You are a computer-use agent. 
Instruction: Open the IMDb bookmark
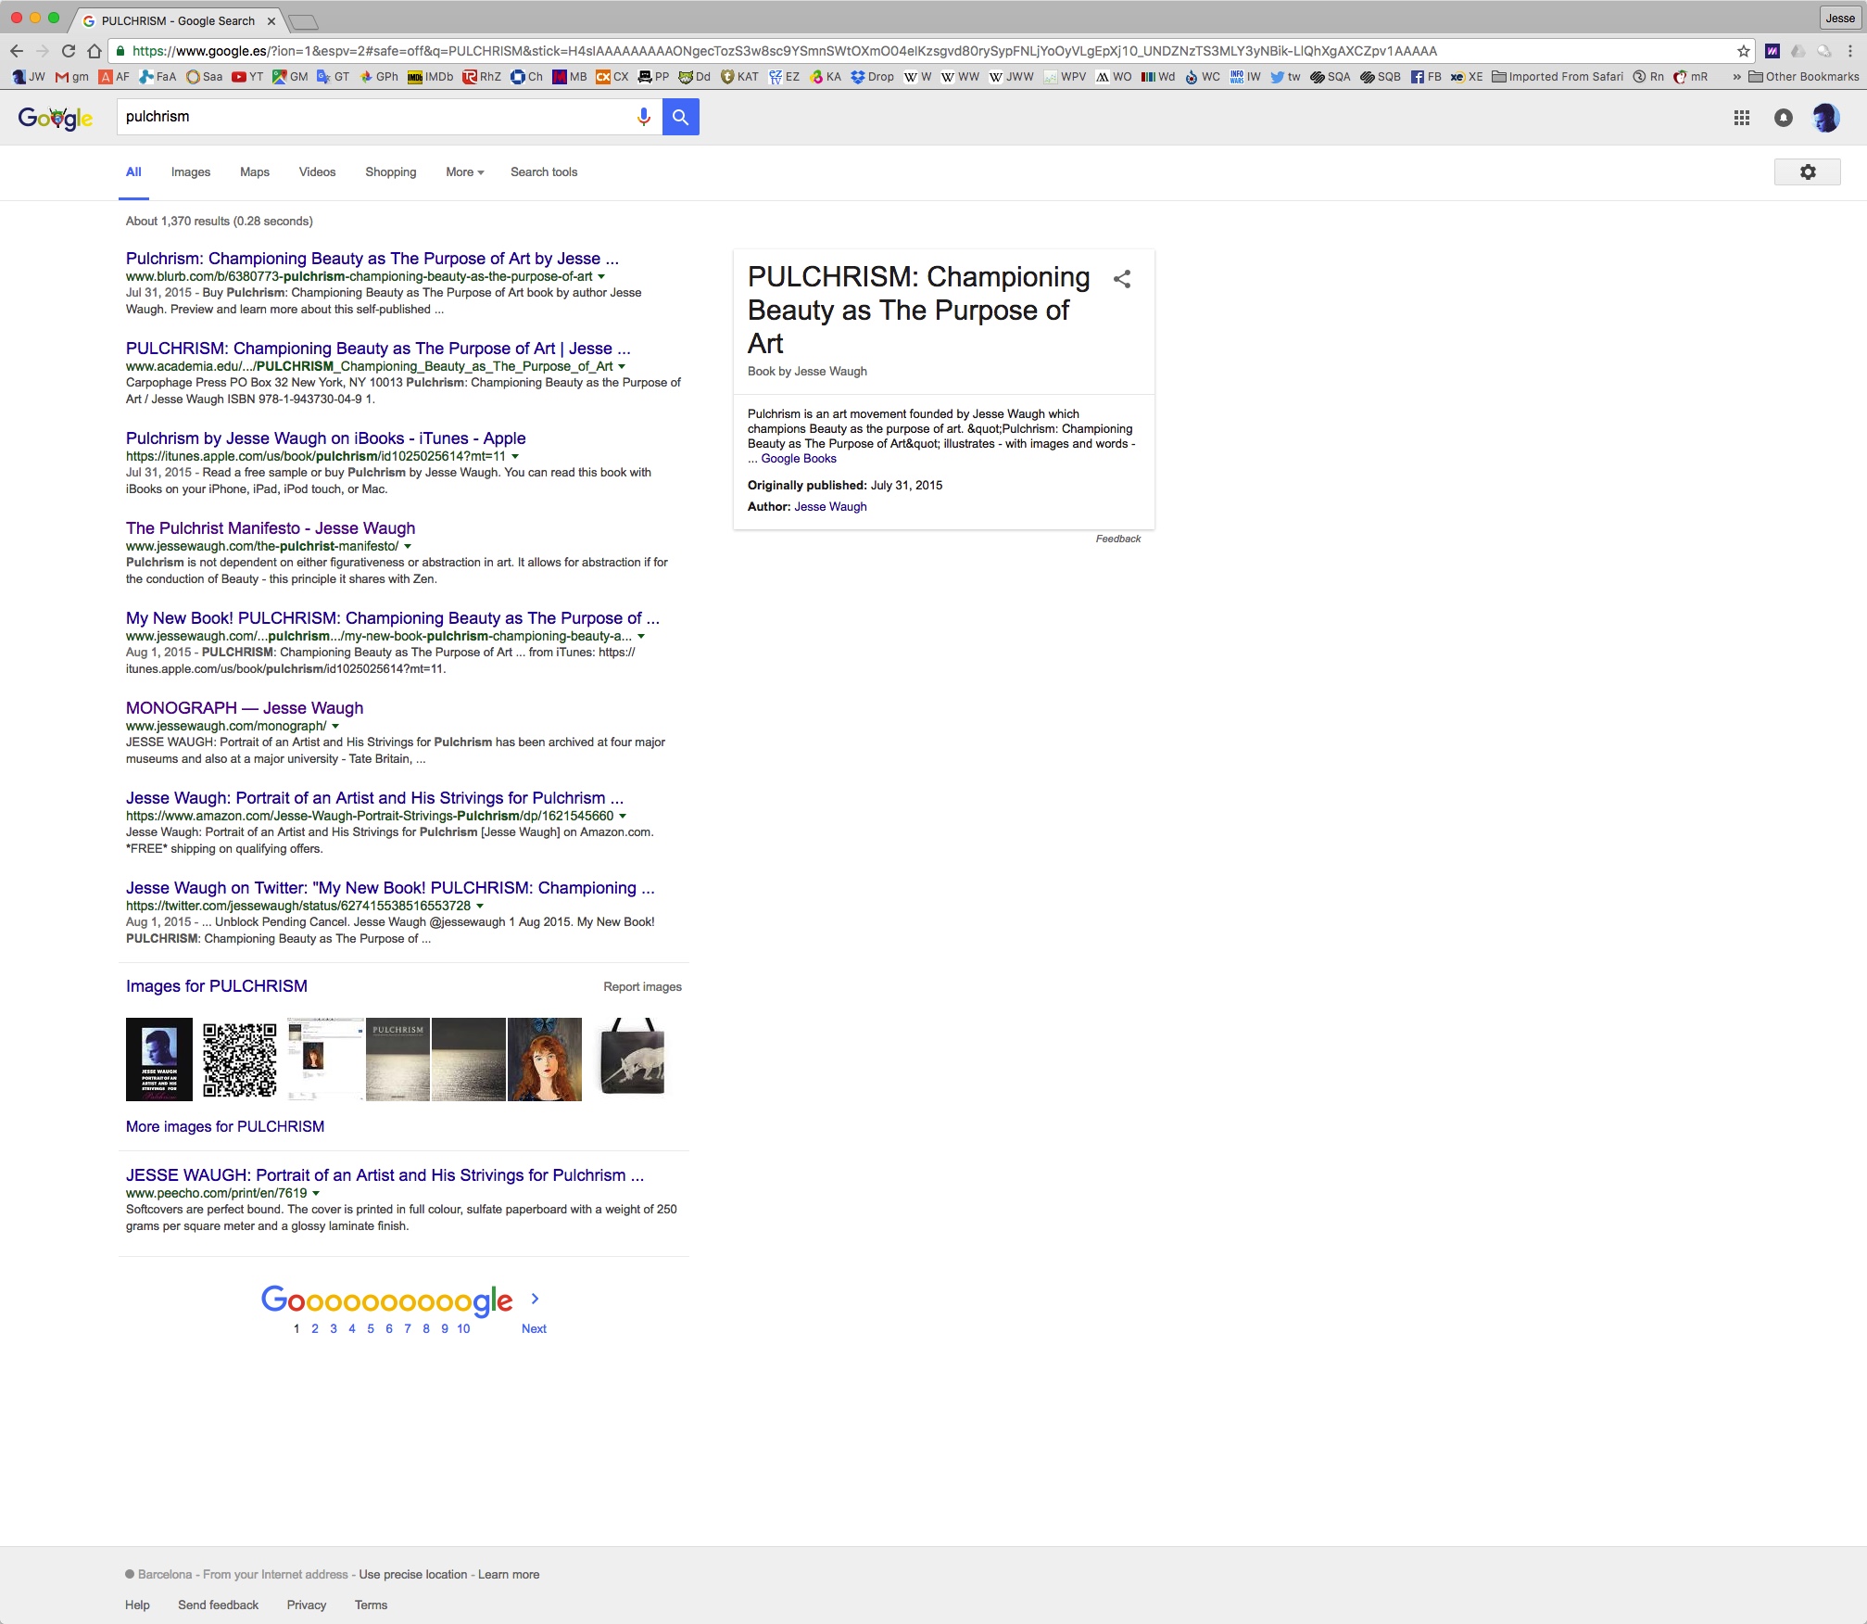tap(431, 77)
